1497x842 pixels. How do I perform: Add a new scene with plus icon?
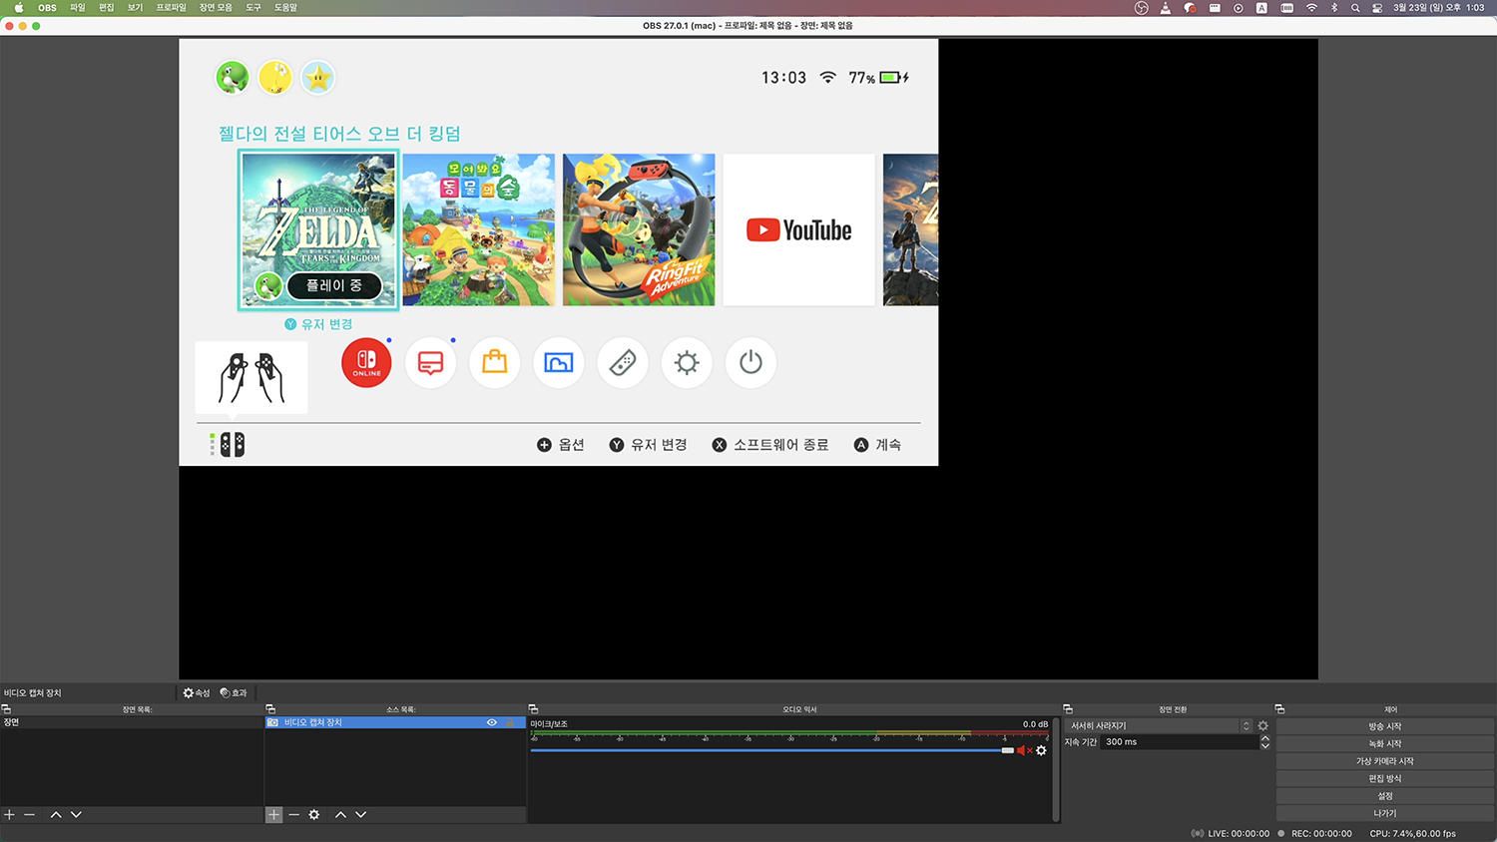tap(10, 815)
